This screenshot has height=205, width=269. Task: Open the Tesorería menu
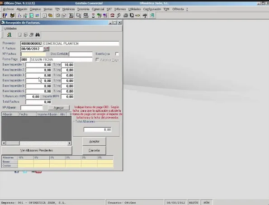tap(83, 9)
